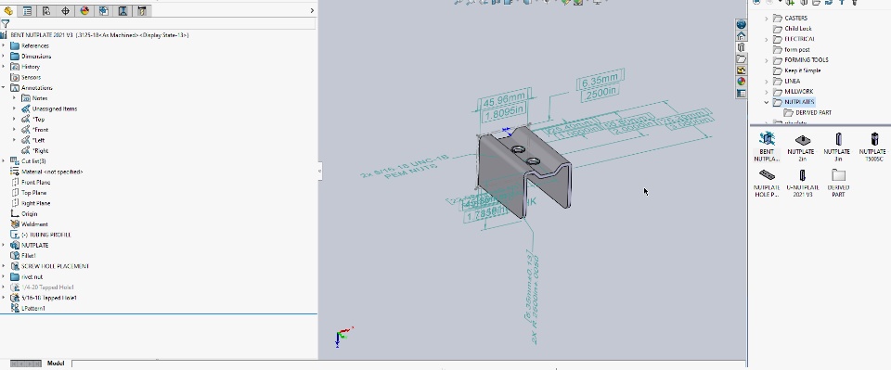
Task: Select the Model tab at bottom
Action: pos(56,364)
